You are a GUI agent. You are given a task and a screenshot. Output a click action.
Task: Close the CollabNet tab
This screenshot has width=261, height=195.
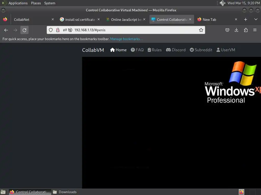(53, 19)
